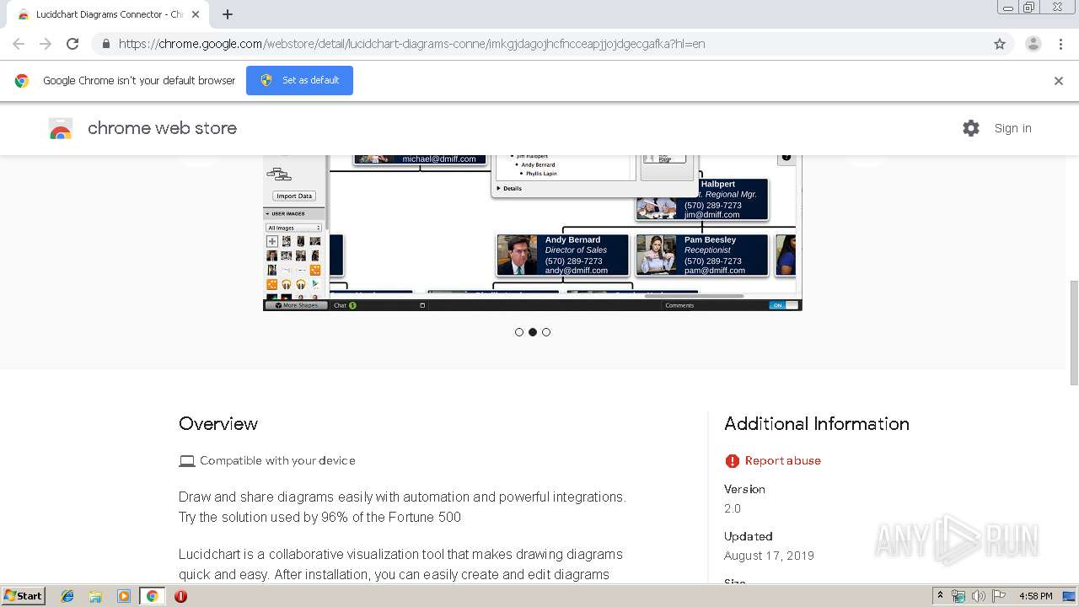Click the Report abuse link
1079x607 pixels.
pos(782,460)
